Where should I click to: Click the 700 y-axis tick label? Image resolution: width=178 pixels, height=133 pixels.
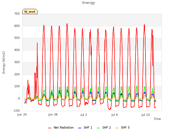(17, 14)
